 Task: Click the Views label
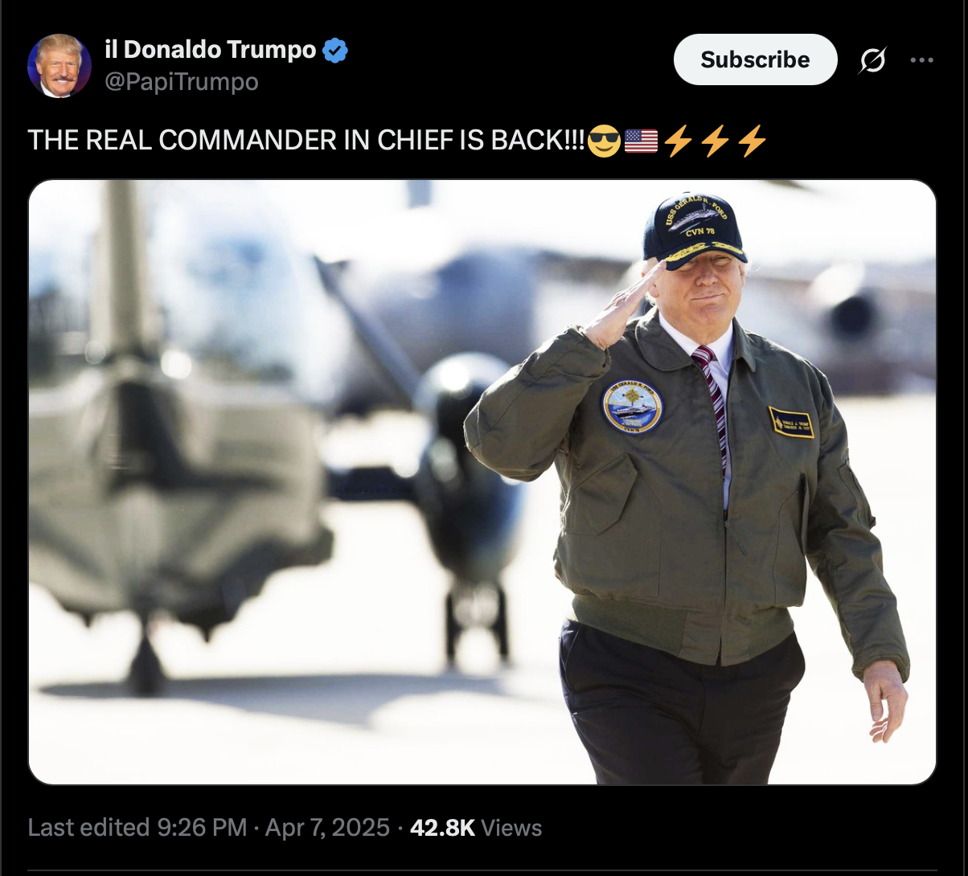coord(511,828)
